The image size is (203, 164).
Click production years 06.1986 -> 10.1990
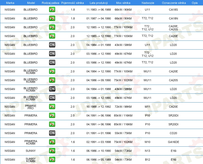pos(99,151)
